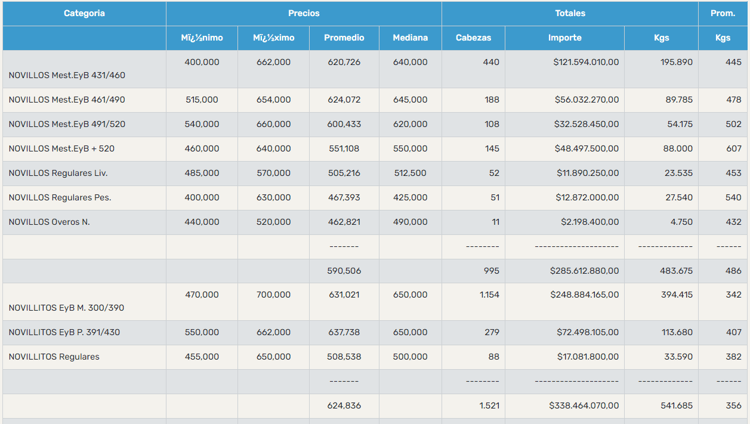Select the Mediana column header
Image resolution: width=750 pixels, height=424 pixels.
(410, 38)
